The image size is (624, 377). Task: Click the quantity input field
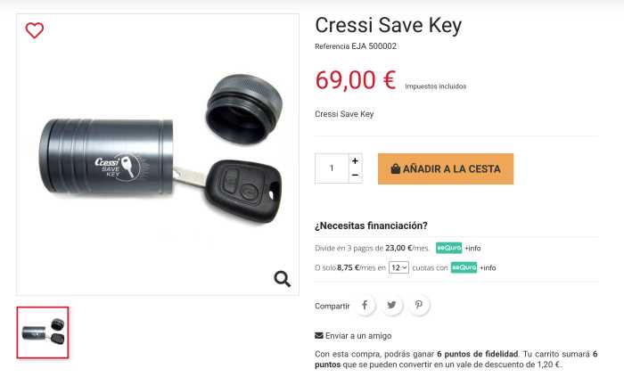click(x=332, y=168)
